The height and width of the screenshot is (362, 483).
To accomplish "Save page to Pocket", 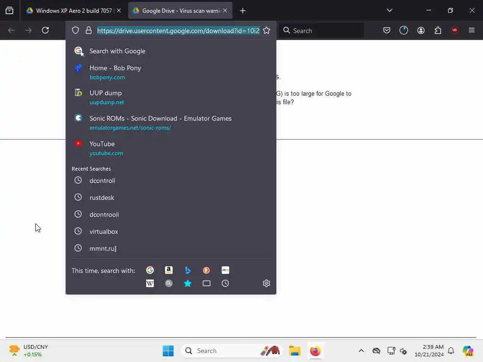I will pyautogui.click(x=387, y=30).
